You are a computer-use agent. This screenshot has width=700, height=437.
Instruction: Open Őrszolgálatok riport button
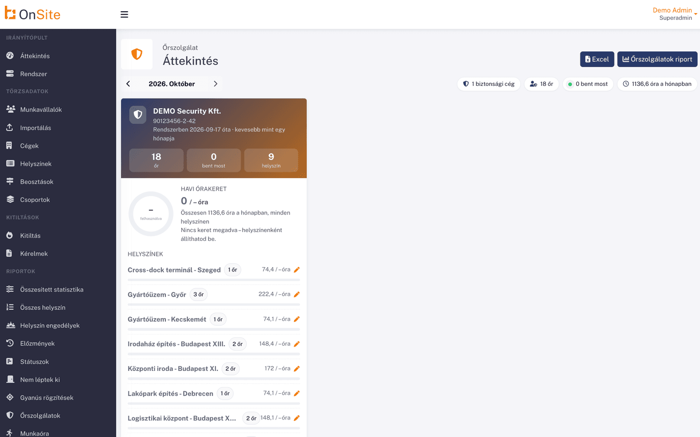pyautogui.click(x=657, y=59)
